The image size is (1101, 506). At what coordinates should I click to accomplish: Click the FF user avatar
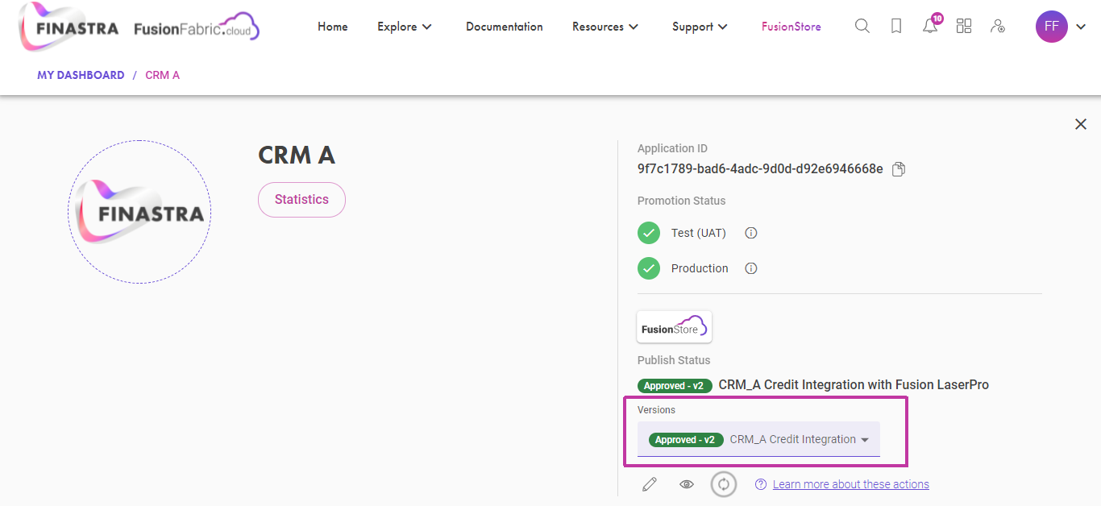click(x=1051, y=27)
